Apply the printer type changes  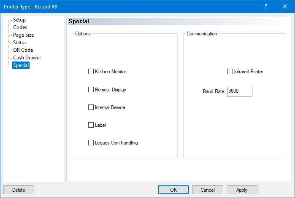point(242,190)
